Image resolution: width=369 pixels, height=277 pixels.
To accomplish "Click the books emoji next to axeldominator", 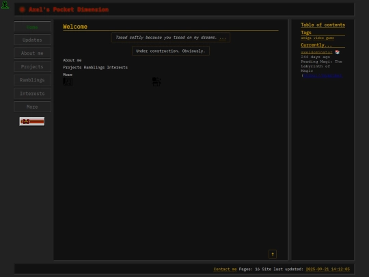I will click(338, 52).
